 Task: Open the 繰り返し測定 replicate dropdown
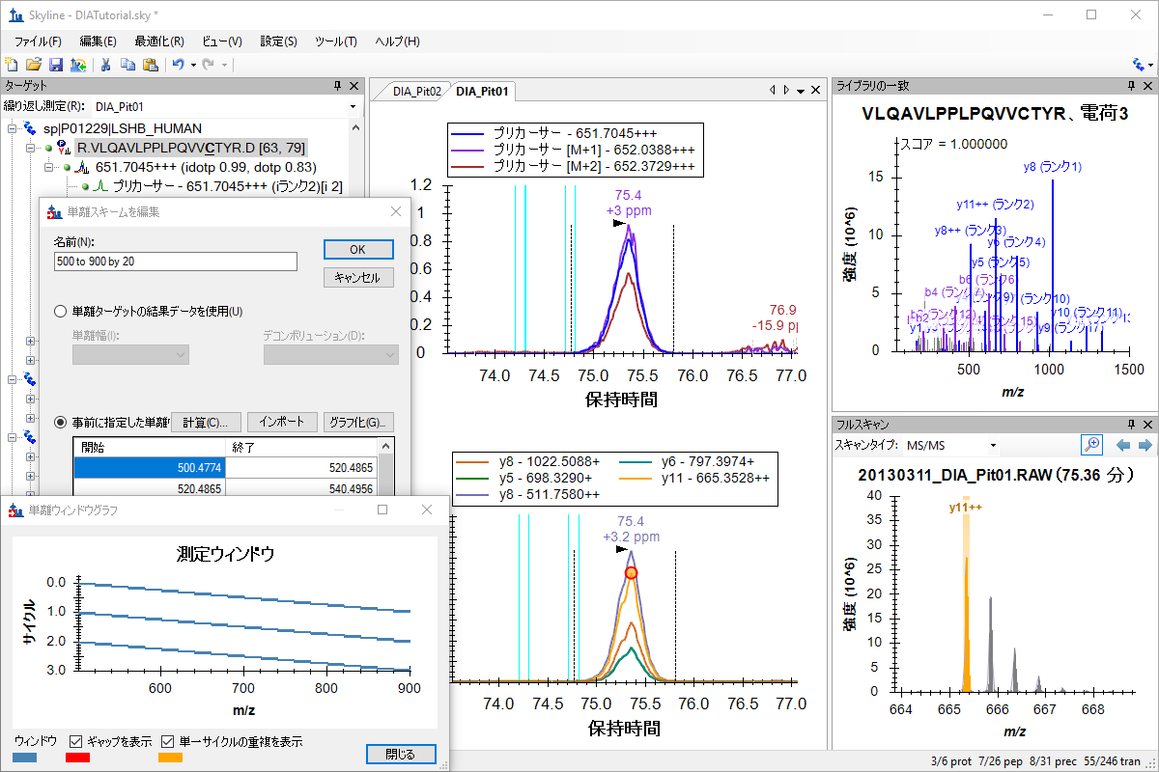[353, 106]
